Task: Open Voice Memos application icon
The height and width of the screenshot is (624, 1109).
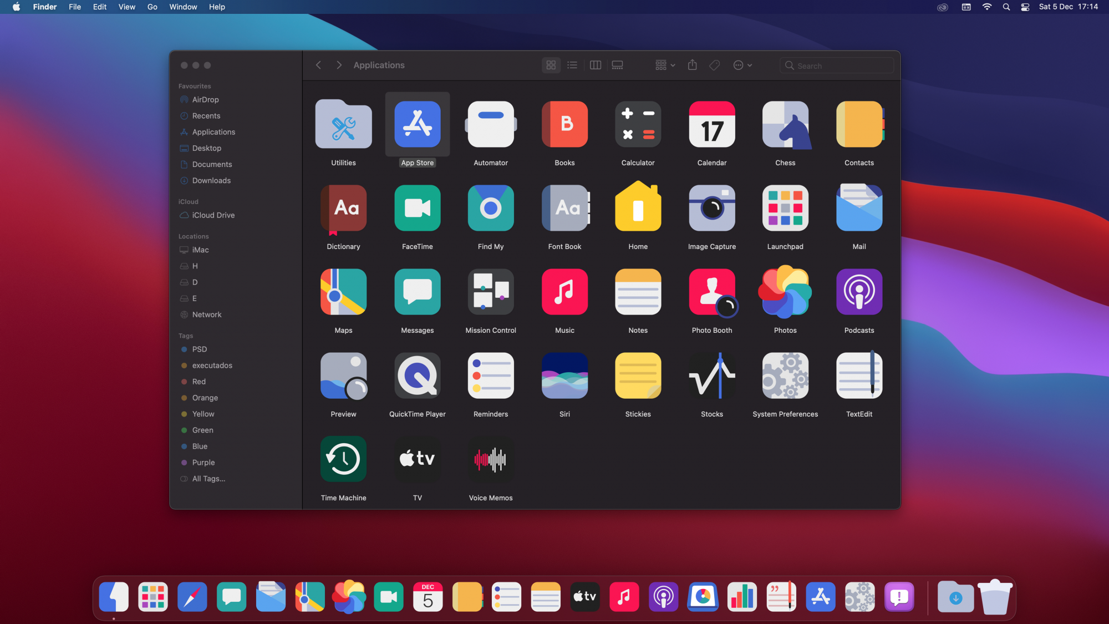Action: click(491, 459)
